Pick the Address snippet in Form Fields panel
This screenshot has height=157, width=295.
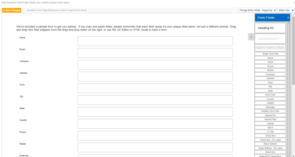[270, 78]
